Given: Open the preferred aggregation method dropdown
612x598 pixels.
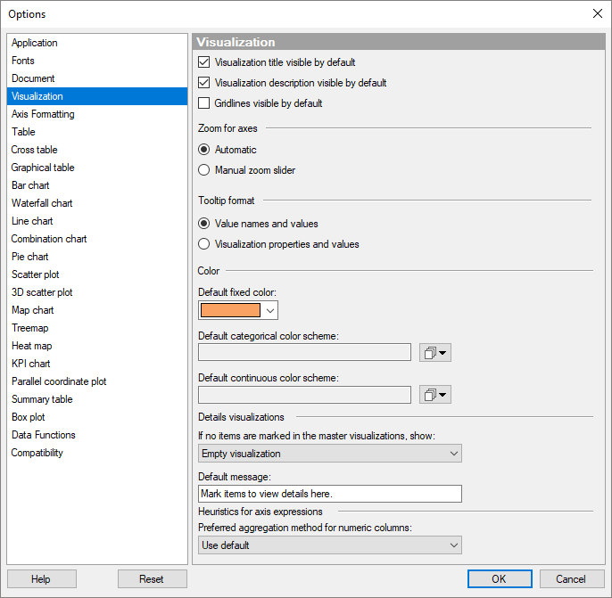Looking at the screenshot, I should pos(329,545).
